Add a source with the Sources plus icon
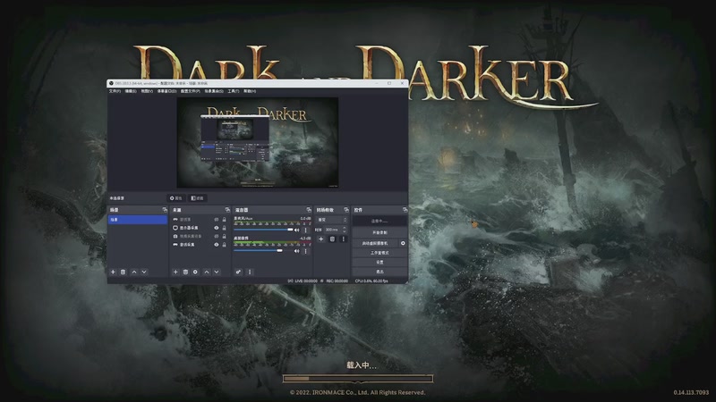 click(175, 272)
